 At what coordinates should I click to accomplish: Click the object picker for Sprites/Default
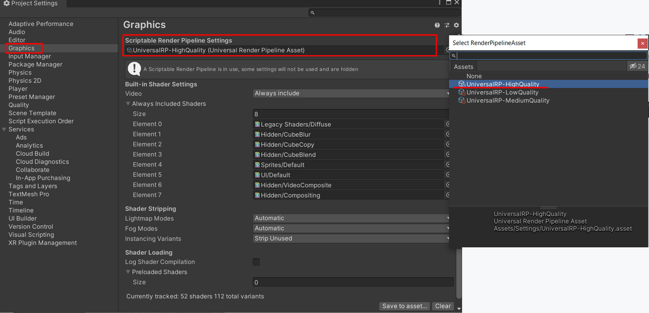point(448,165)
